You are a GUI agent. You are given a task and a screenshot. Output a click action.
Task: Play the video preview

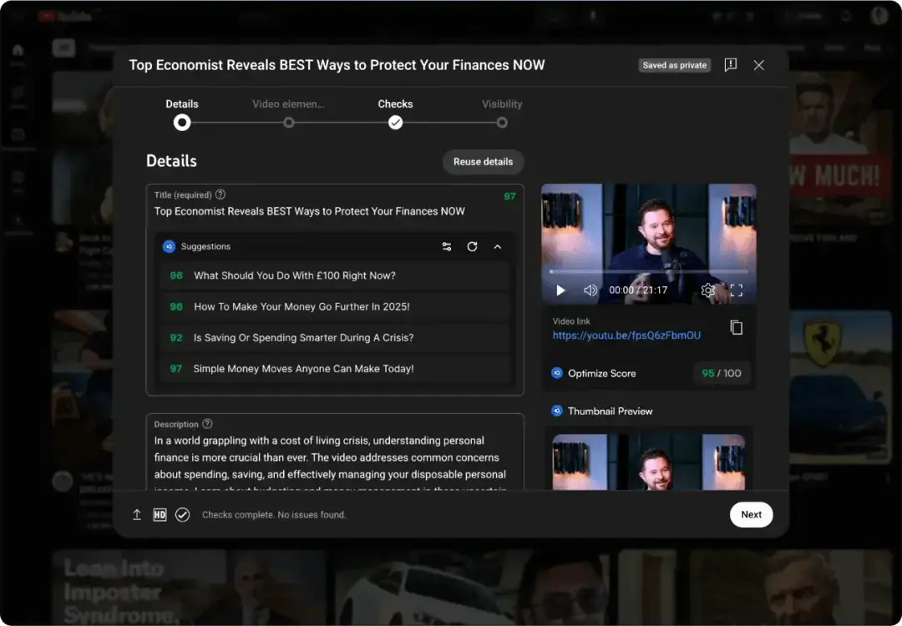point(560,290)
